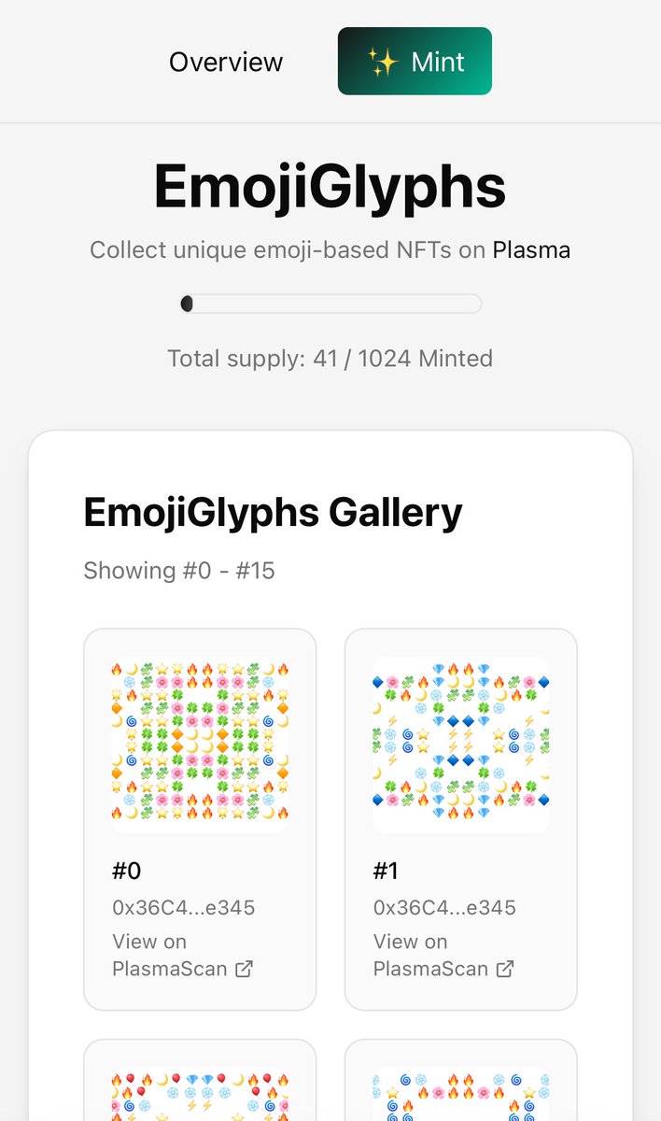View #0 on PlasmaScan link
This screenshot has height=1121, width=661.
(x=182, y=955)
